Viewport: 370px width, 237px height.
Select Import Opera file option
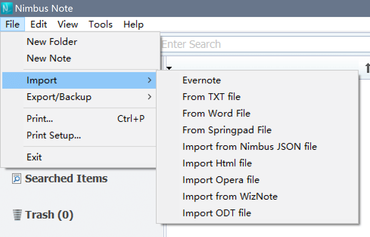[257, 180]
